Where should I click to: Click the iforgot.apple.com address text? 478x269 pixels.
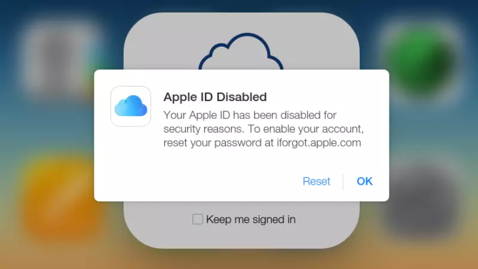click(319, 143)
